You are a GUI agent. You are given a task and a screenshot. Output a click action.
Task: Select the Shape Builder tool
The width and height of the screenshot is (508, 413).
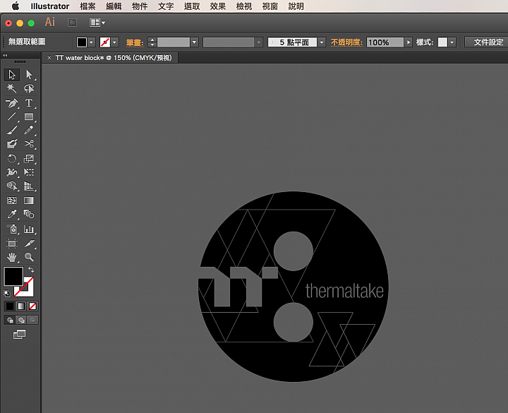[x=12, y=186]
